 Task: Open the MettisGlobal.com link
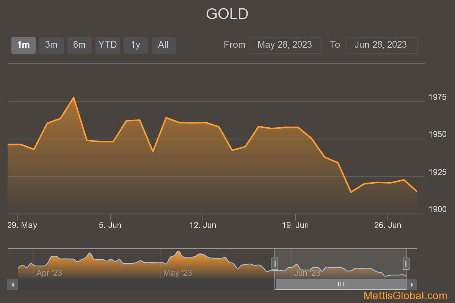tap(405, 296)
